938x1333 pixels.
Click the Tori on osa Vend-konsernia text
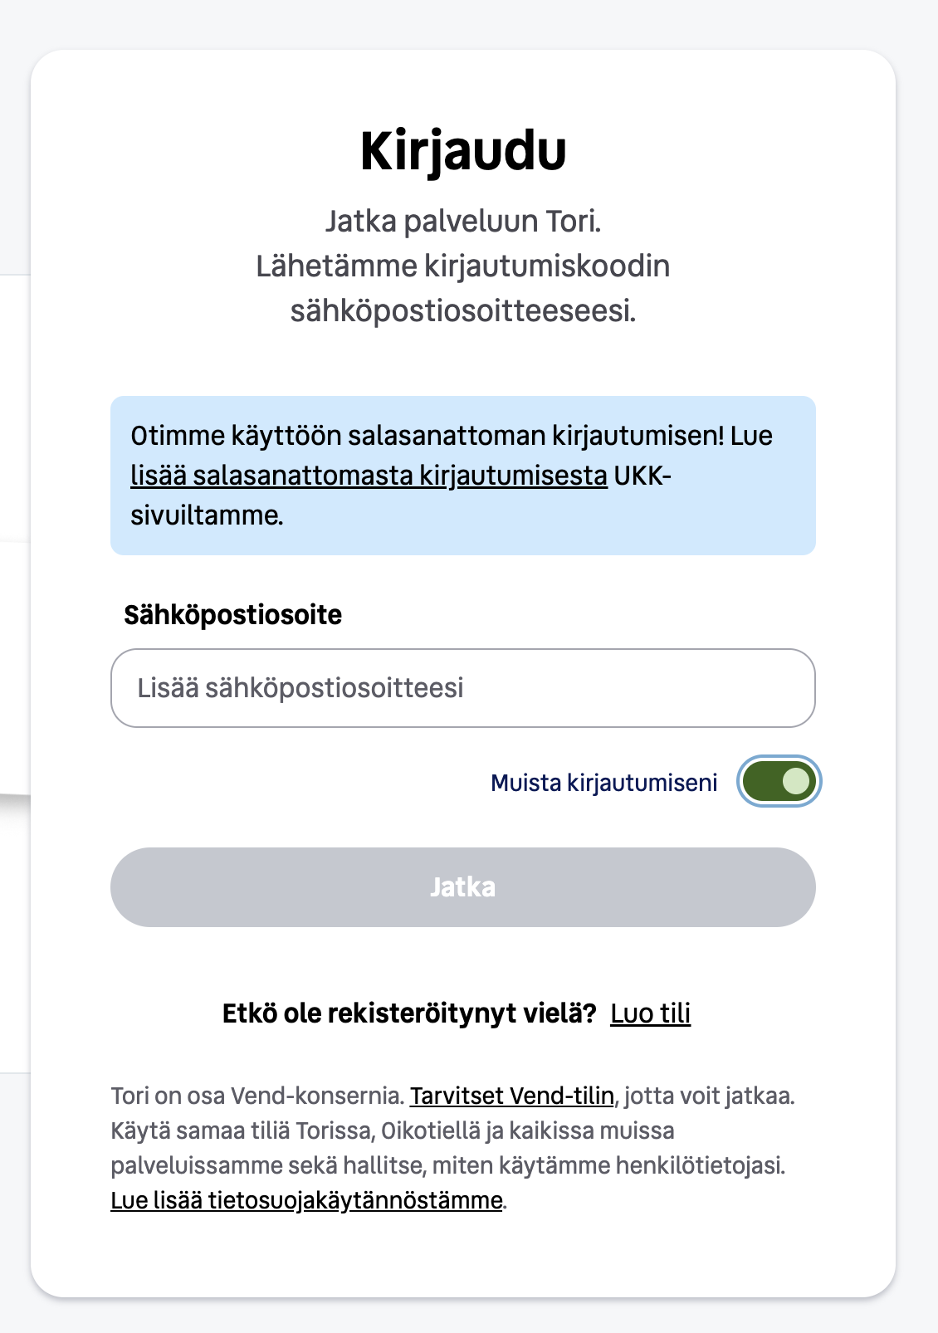coord(257,1096)
